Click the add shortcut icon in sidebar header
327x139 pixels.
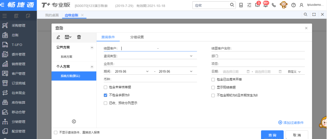click(28, 16)
